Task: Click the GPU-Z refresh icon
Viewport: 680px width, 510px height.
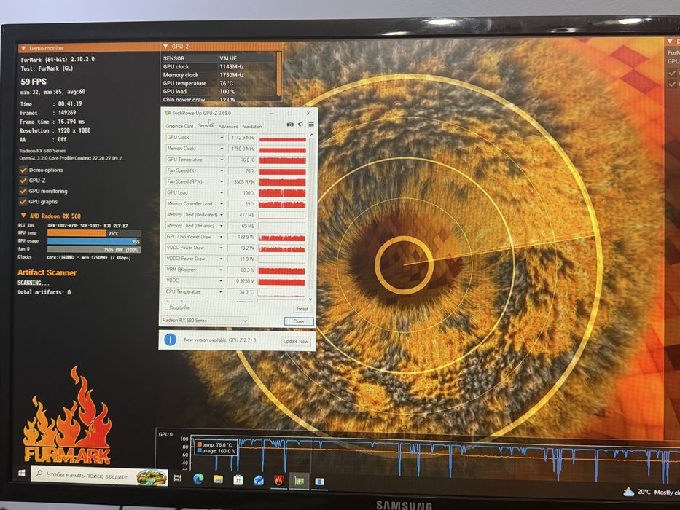Action: pyautogui.click(x=300, y=125)
